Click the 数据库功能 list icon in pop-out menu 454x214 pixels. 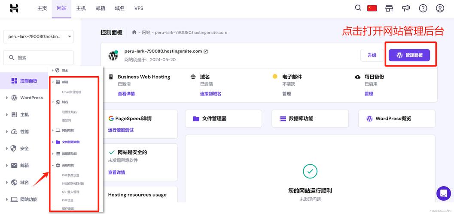coord(58,154)
